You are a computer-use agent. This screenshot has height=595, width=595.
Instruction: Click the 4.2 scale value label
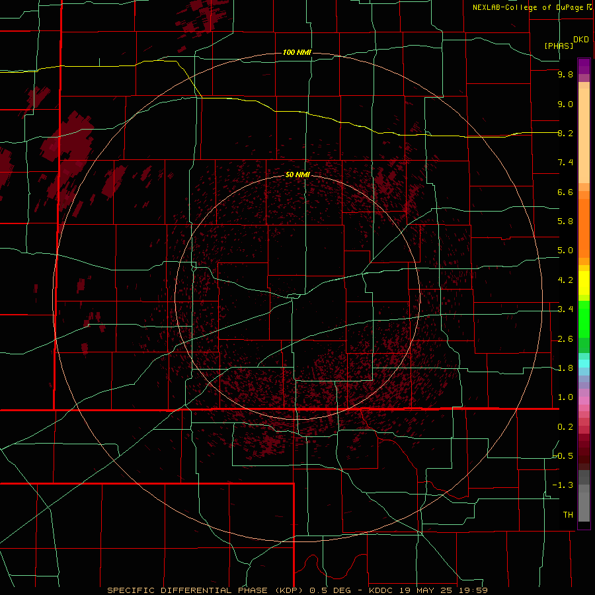pos(565,280)
